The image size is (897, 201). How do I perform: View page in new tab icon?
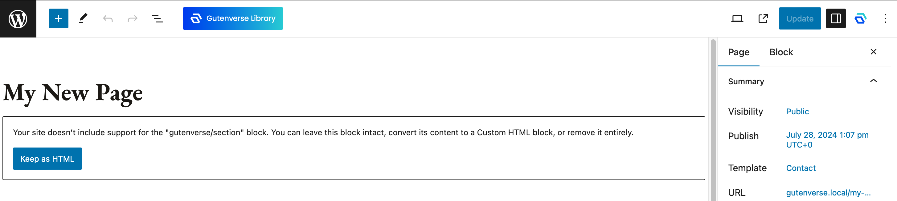[763, 19]
